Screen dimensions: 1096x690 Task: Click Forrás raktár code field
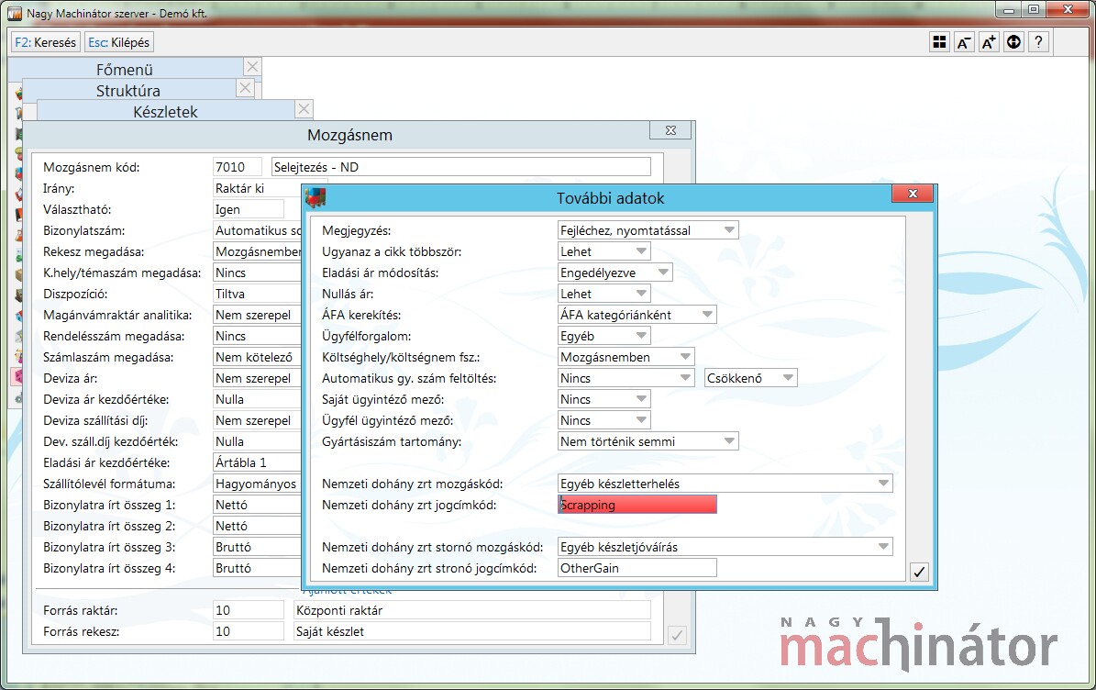tap(249, 610)
